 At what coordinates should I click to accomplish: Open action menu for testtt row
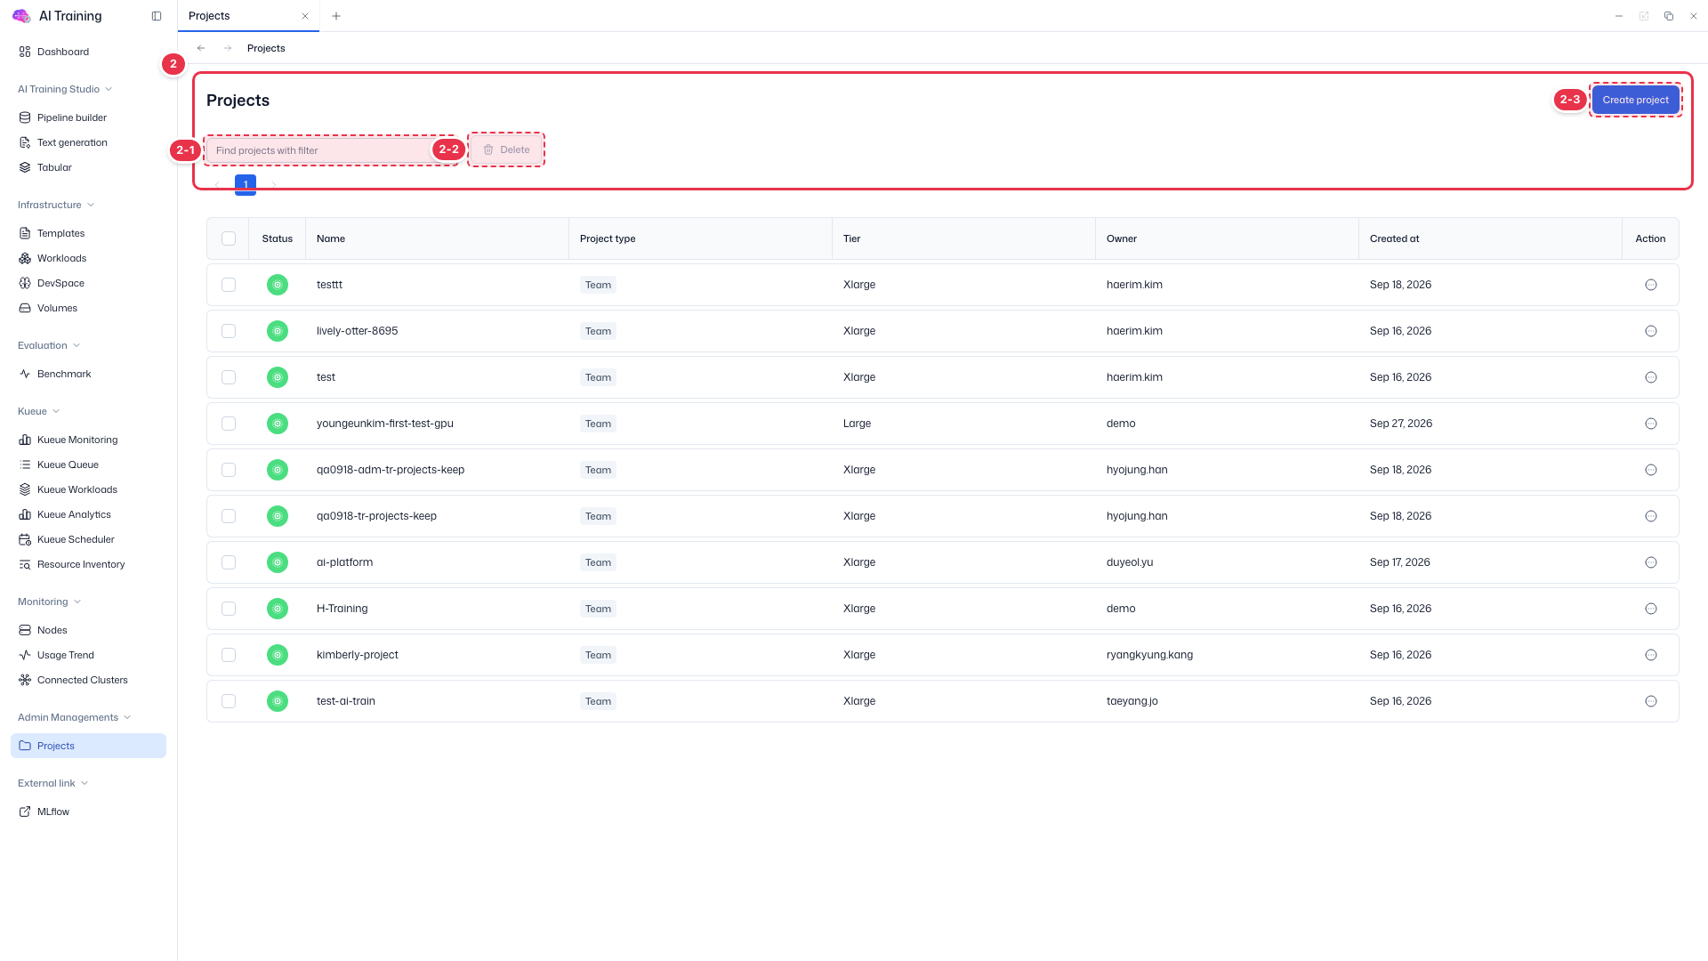tap(1651, 285)
